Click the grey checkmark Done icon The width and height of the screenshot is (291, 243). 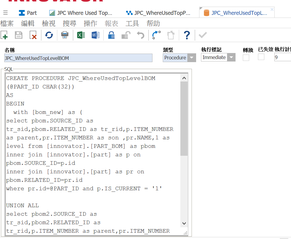click(x=203, y=35)
